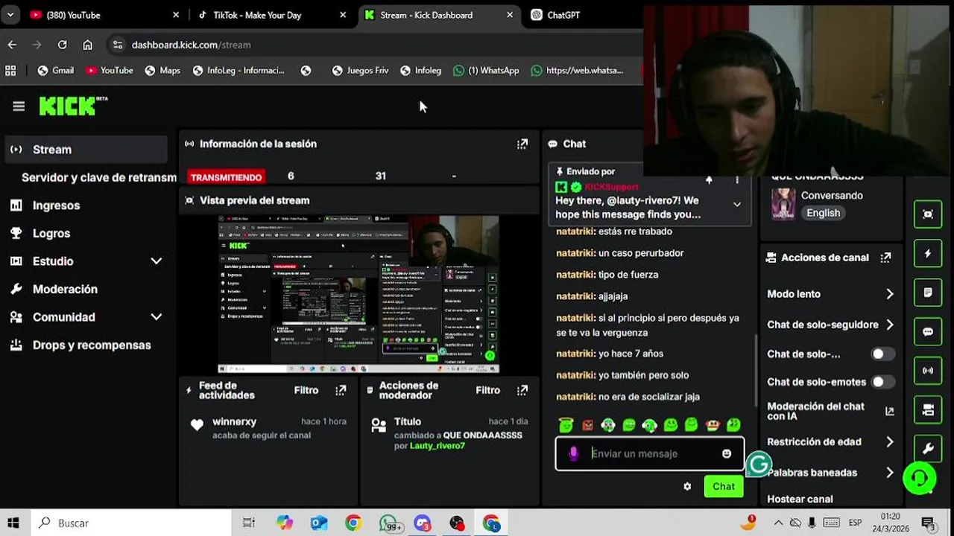Viewport: 954px width, 536px height.
Task: Click the stream preview thumbnail
Action: pyautogui.click(x=358, y=294)
